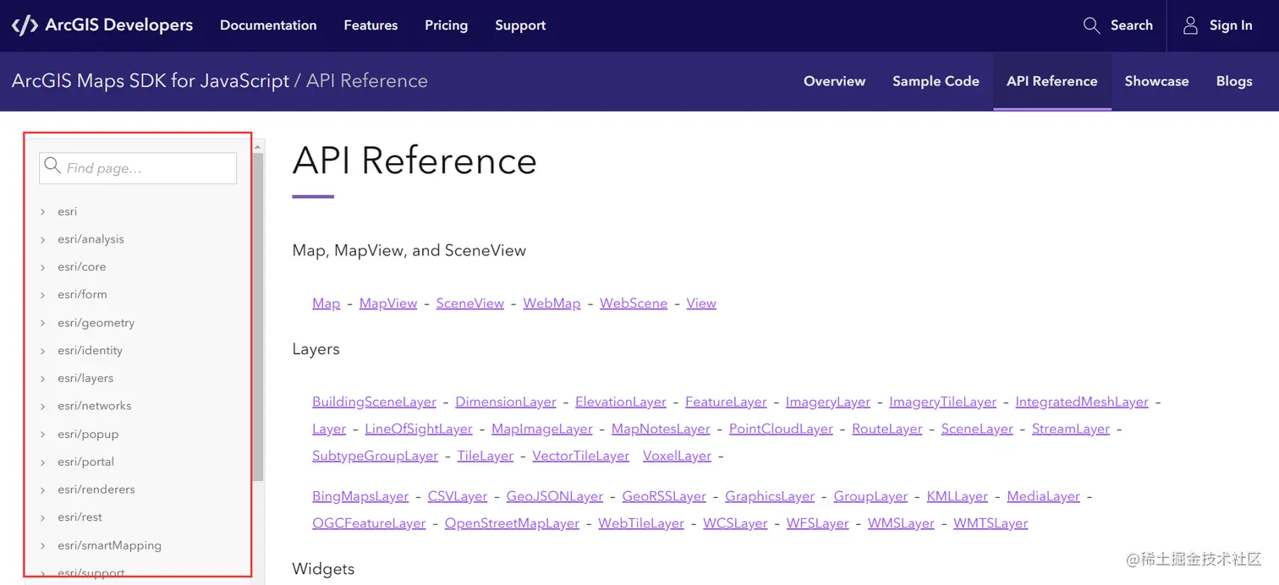Open the DimensionLayer link

(x=506, y=402)
